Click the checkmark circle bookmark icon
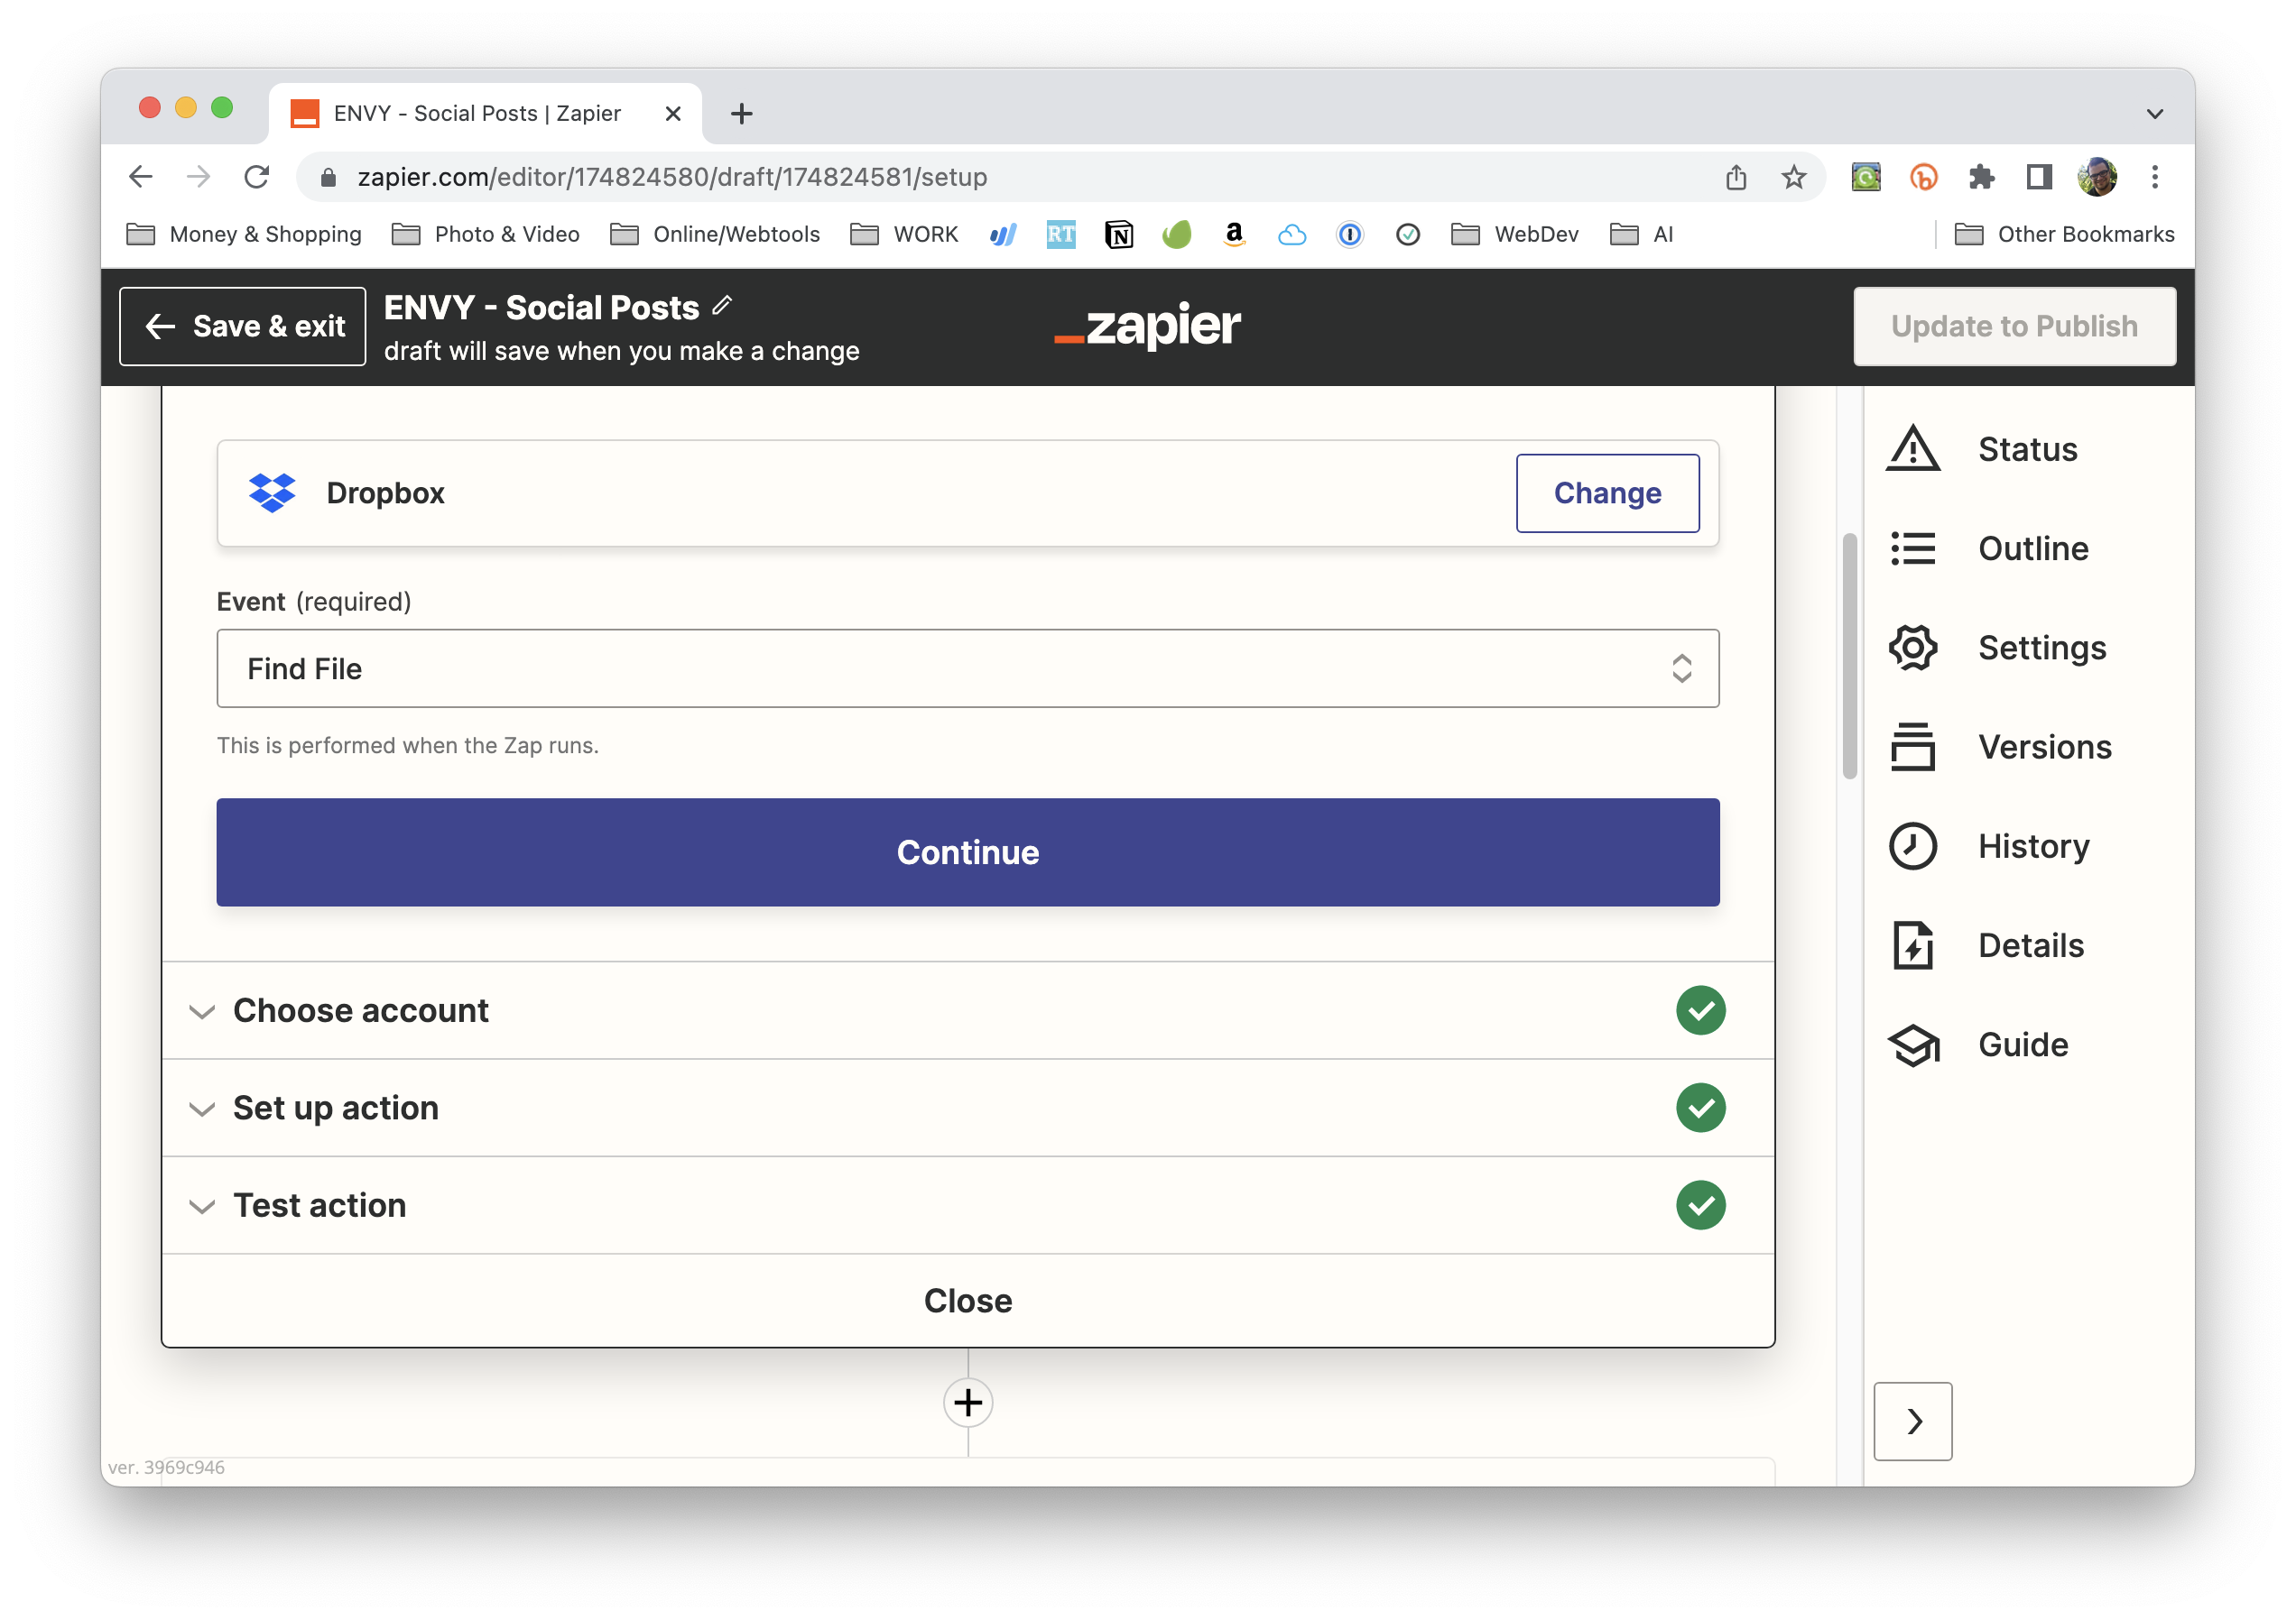Screen dimensions: 2296x1620 1408,234
